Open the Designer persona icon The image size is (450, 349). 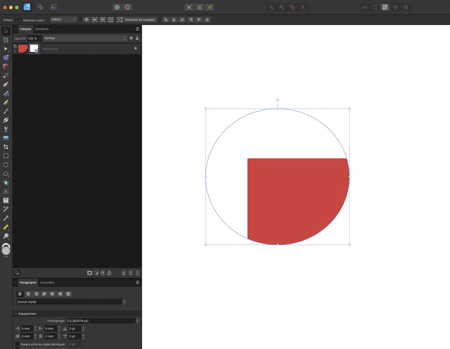27,7
